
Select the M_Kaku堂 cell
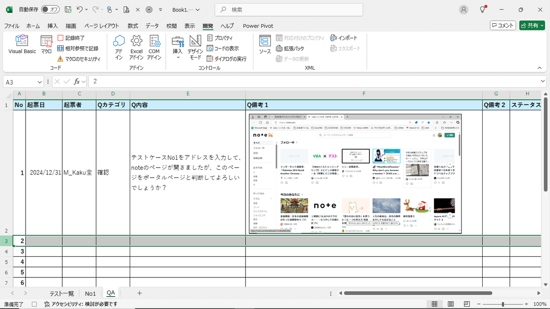click(x=79, y=173)
